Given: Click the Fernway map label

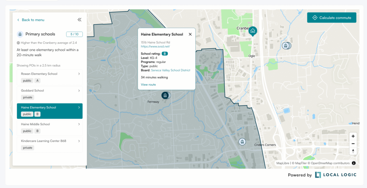Looking at the screenshot, I should tap(153, 102).
